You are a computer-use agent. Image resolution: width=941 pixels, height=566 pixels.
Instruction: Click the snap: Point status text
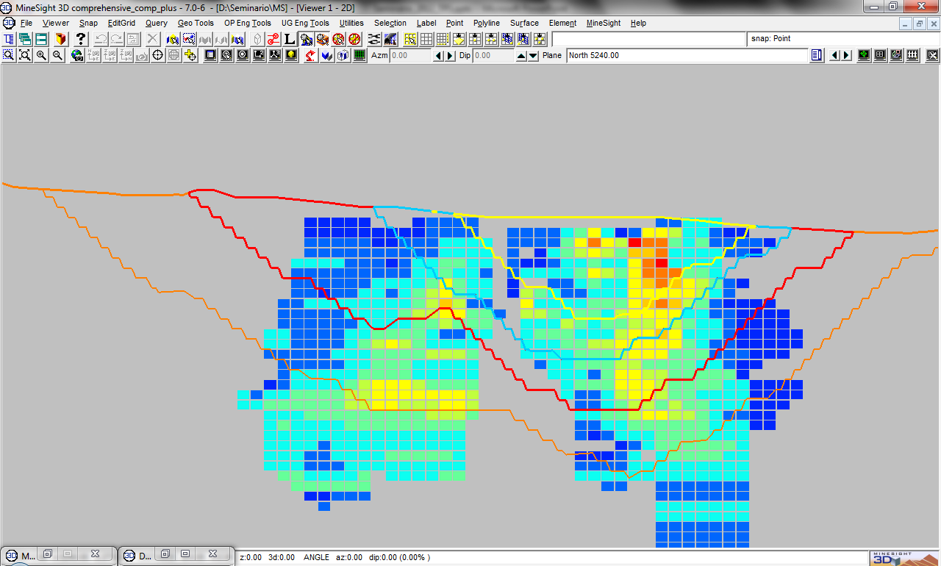point(771,38)
